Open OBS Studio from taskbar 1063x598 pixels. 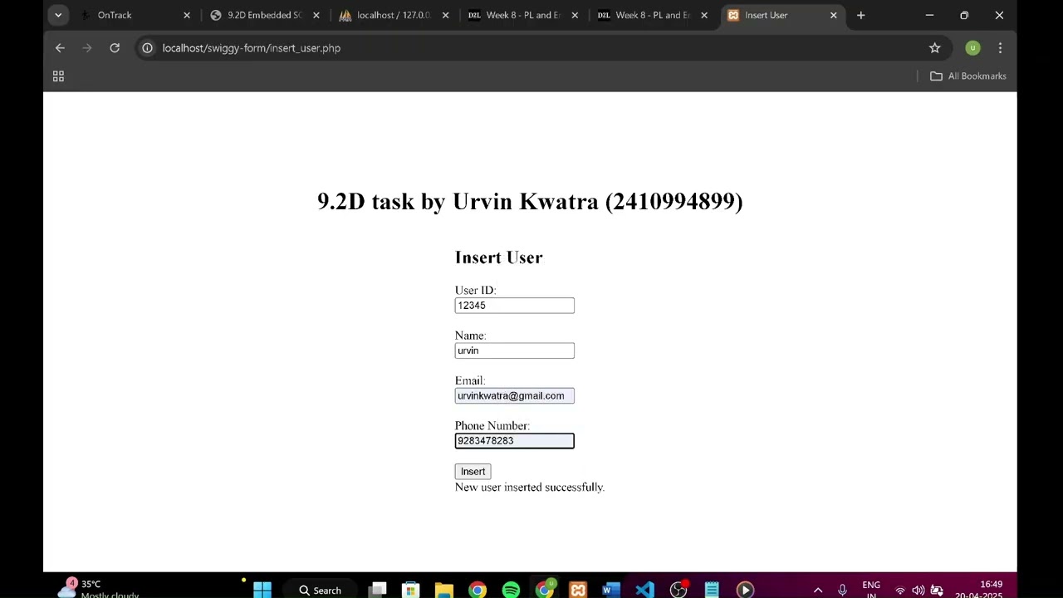[x=678, y=590]
